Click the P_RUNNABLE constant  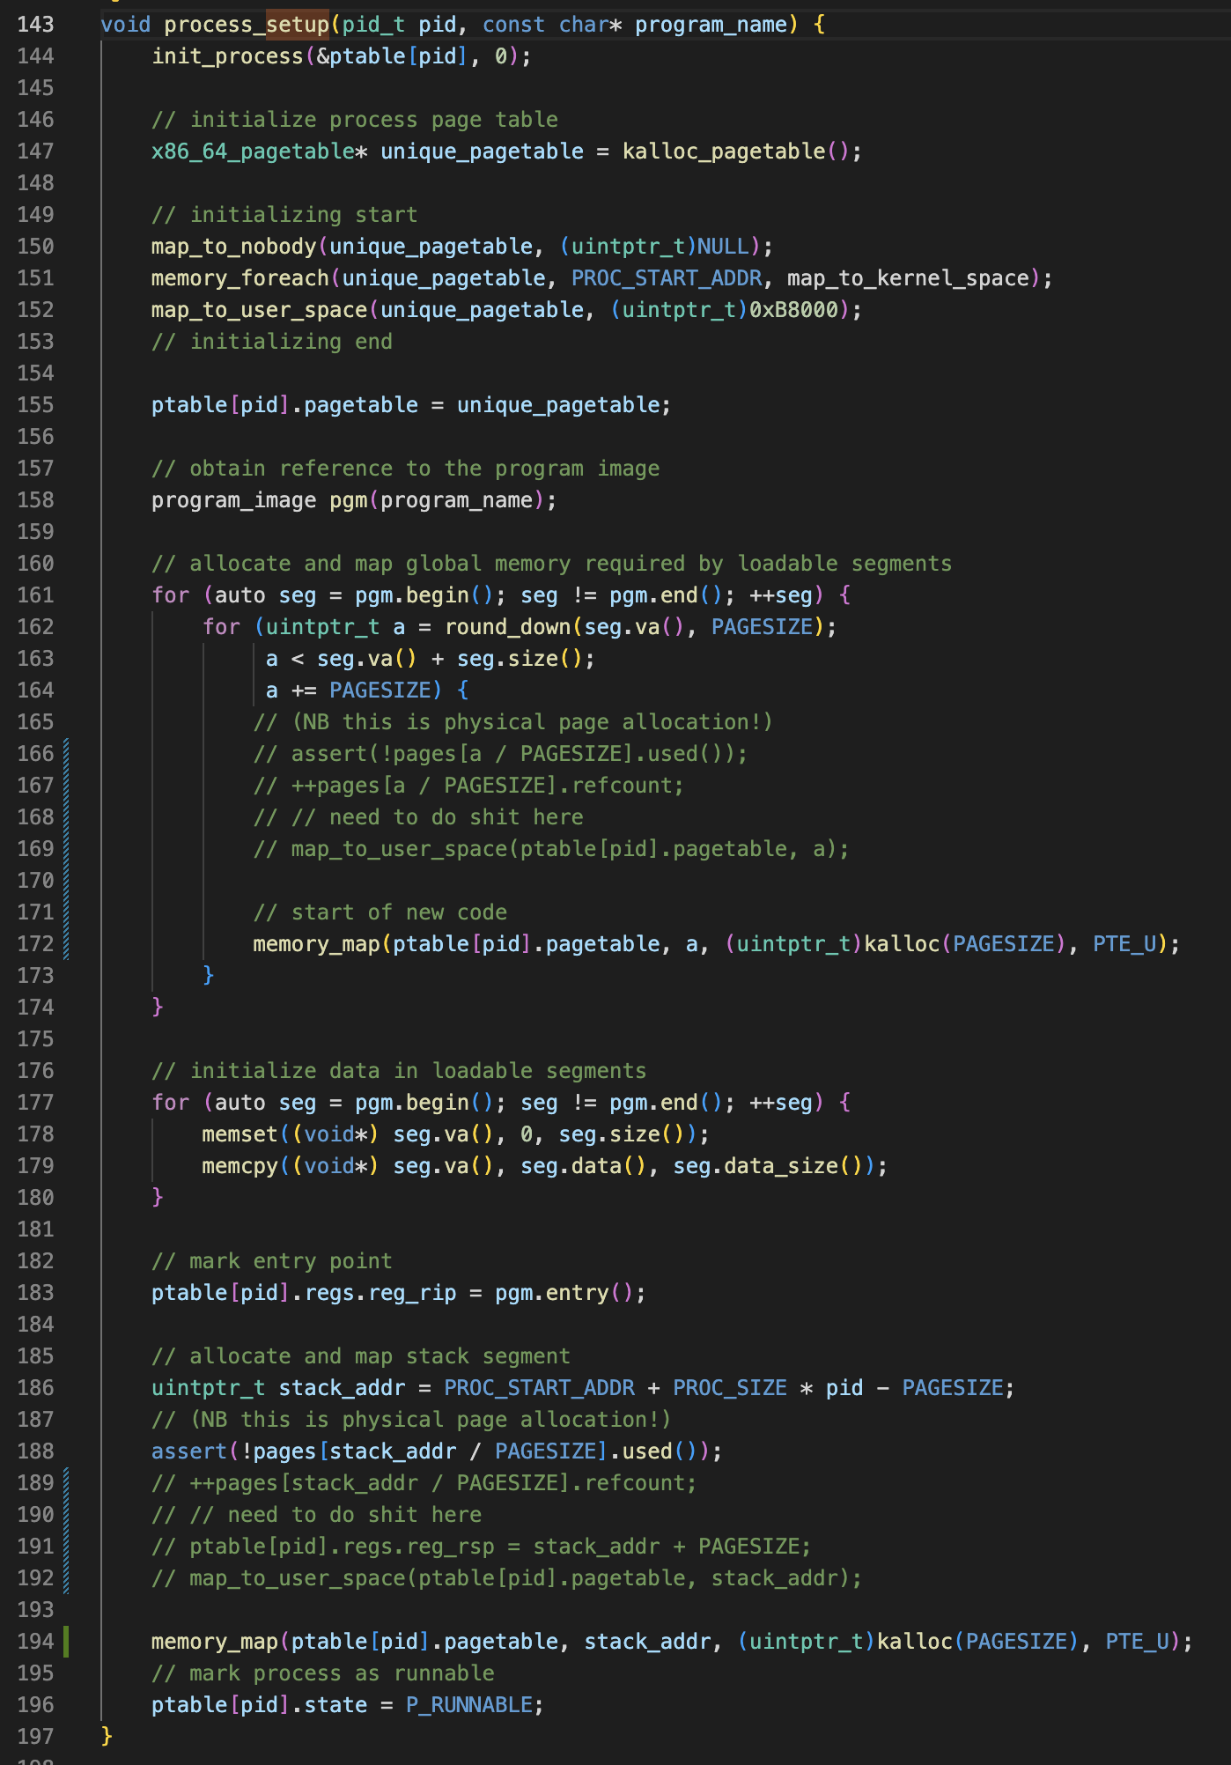[x=468, y=1705]
